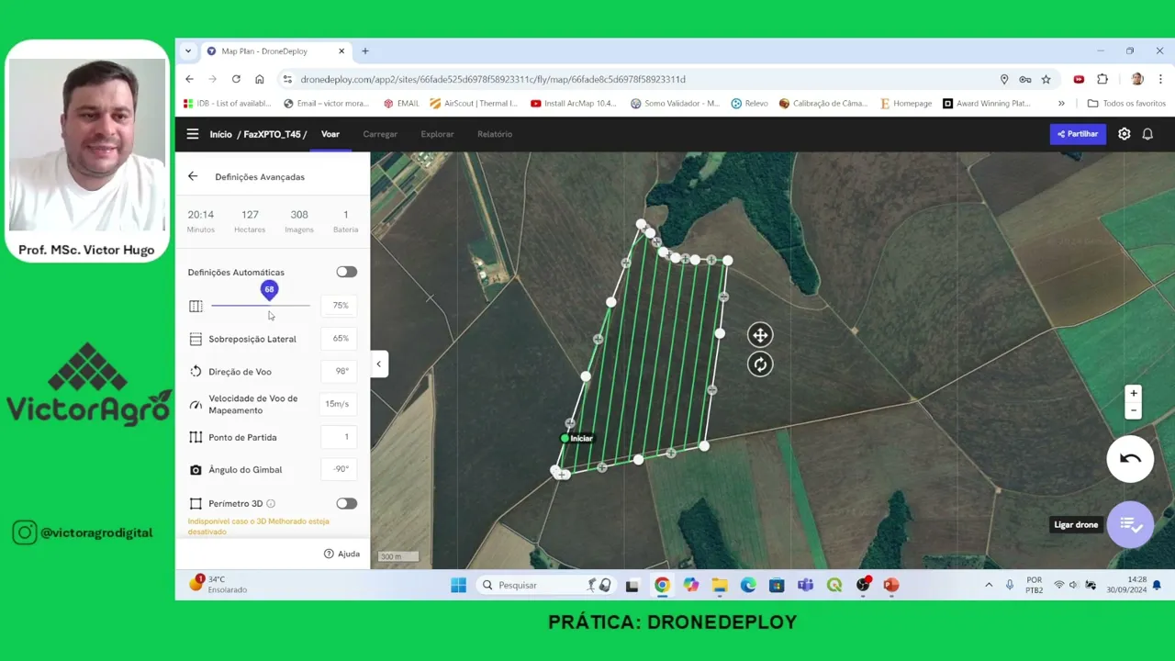Click the rotate flight plan icon on map
The image size is (1175, 661).
pyautogui.click(x=760, y=364)
